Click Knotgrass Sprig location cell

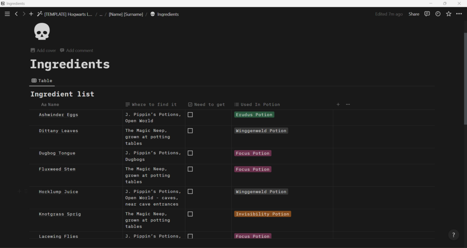pyautogui.click(x=154, y=220)
